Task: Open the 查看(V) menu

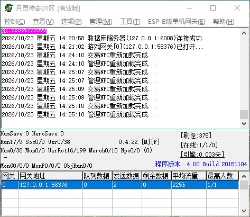Action: click(43, 22)
